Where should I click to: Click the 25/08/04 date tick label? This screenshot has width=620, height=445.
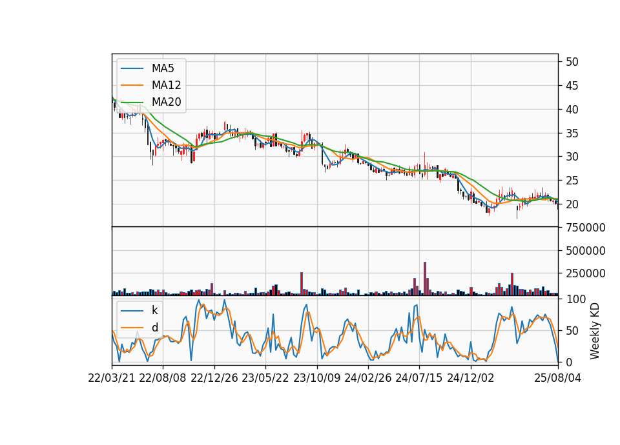[x=558, y=378]
